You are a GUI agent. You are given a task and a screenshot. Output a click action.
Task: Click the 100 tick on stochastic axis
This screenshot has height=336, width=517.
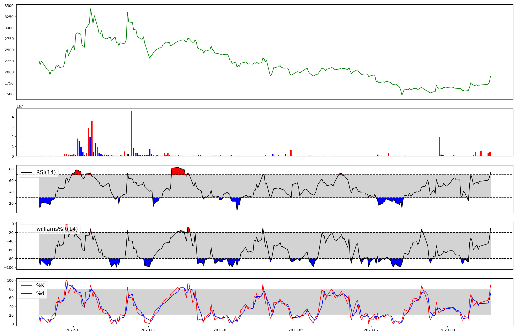[x=10, y=280]
